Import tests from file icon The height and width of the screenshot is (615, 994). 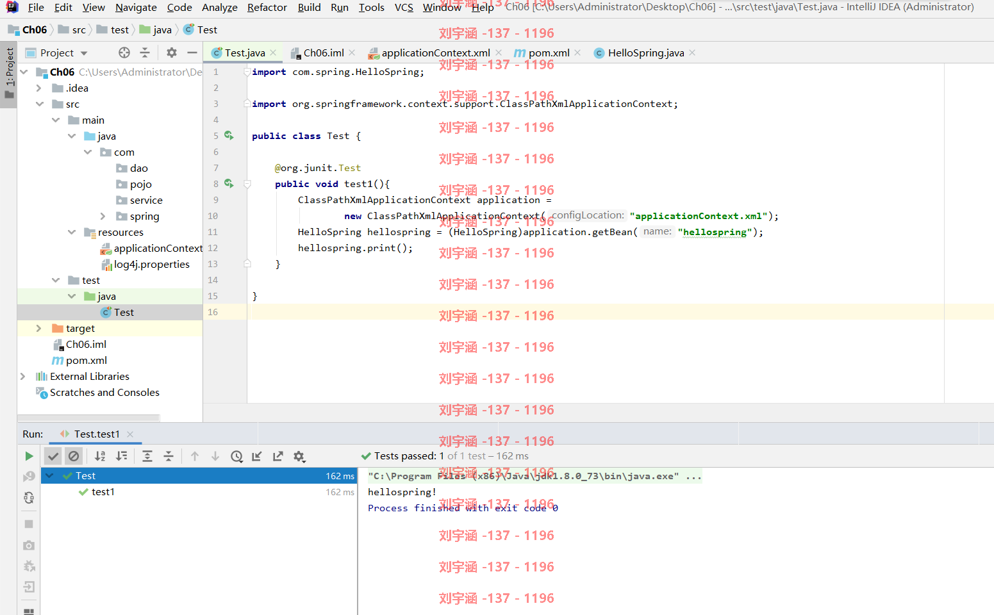click(257, 456)
